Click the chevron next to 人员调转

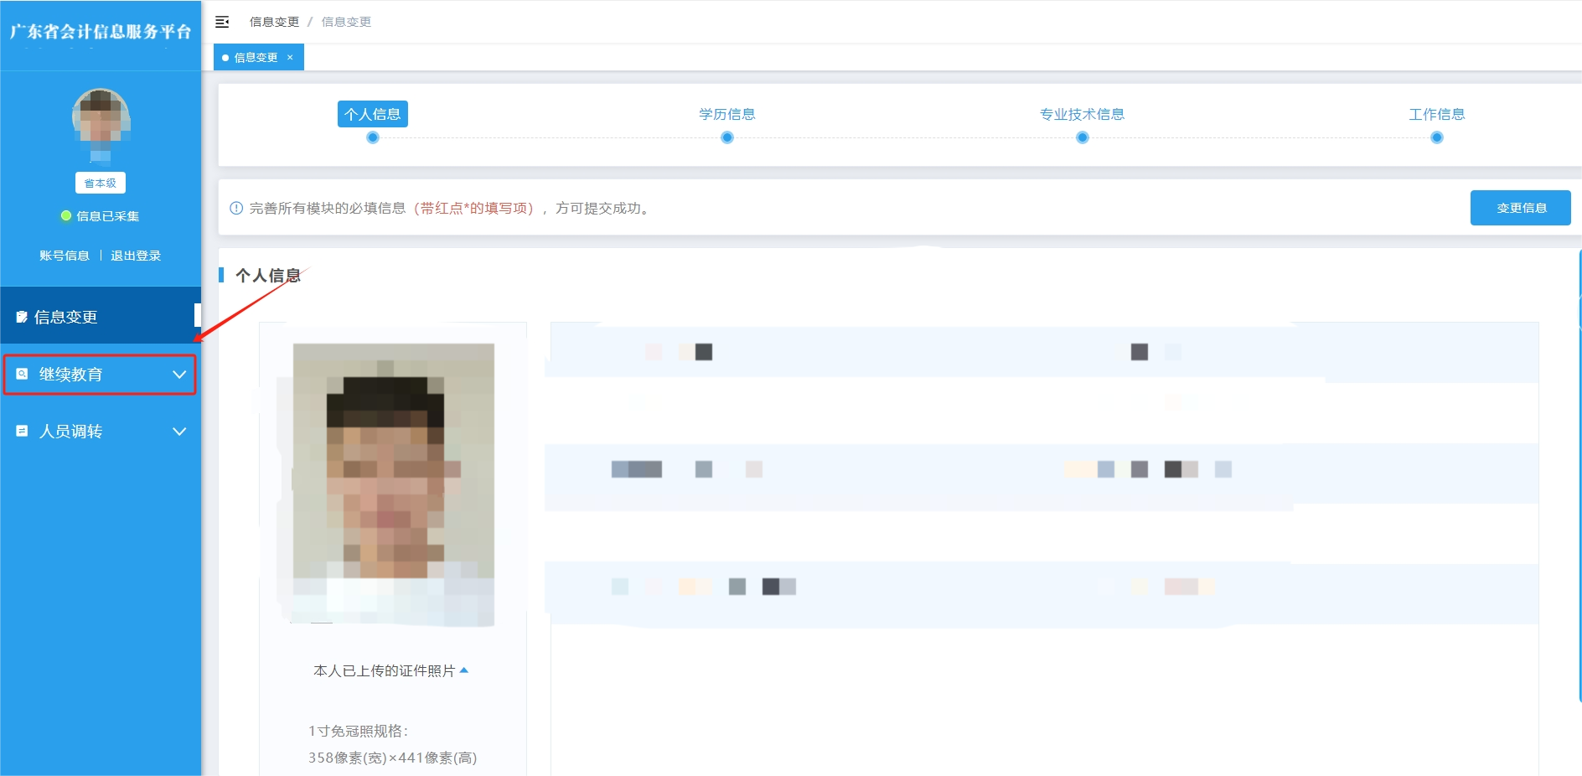179,432
